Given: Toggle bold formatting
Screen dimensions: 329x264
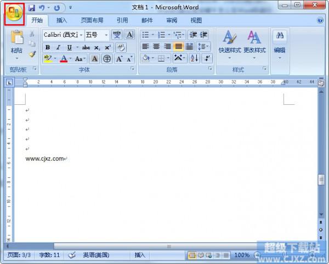Looking at the screenshot, I should [x=48, y=47].
